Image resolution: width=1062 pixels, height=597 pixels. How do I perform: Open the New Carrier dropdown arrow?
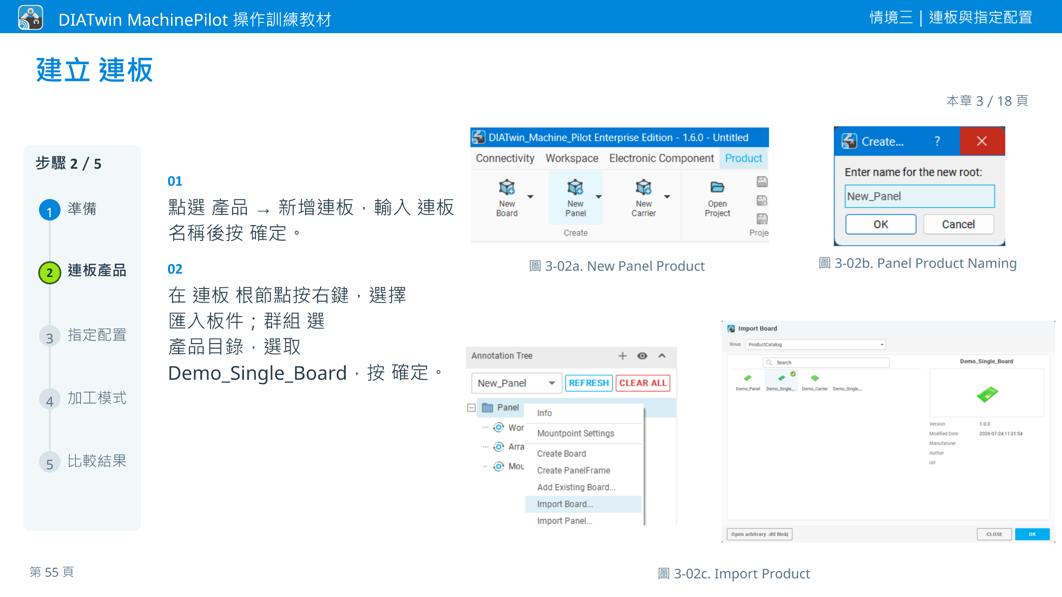[667, 197]
